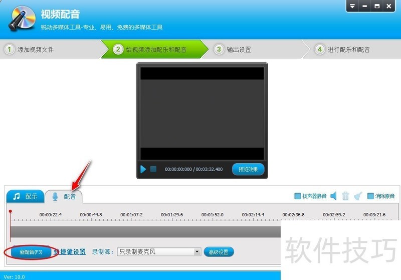Switch to the 配音 dubbing tab

[64, 197]
